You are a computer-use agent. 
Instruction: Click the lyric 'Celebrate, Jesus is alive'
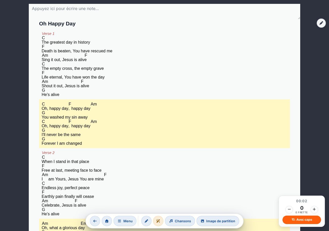(64, 205)
